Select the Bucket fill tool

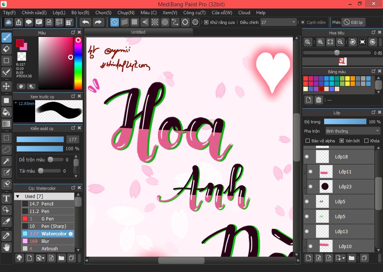6,112
